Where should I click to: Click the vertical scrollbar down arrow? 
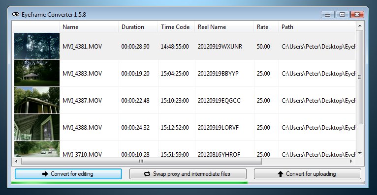click(360, 153)
